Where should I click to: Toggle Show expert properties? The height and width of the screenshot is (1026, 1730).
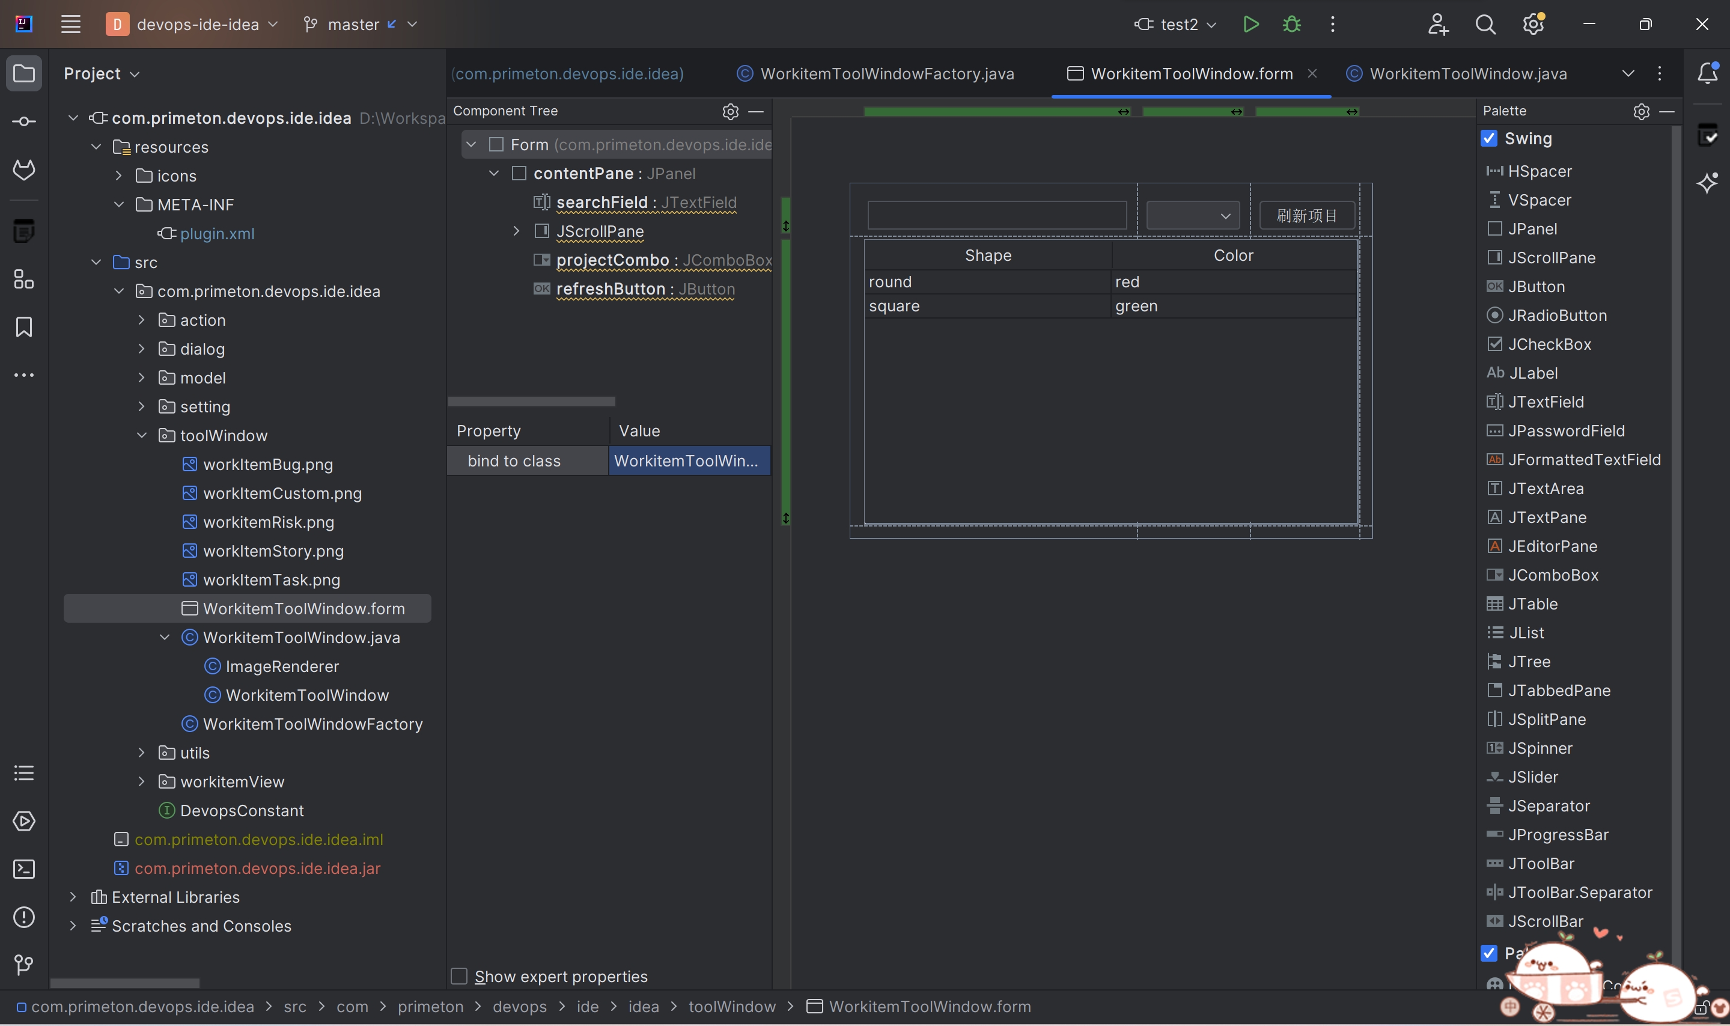coord(460,976)
